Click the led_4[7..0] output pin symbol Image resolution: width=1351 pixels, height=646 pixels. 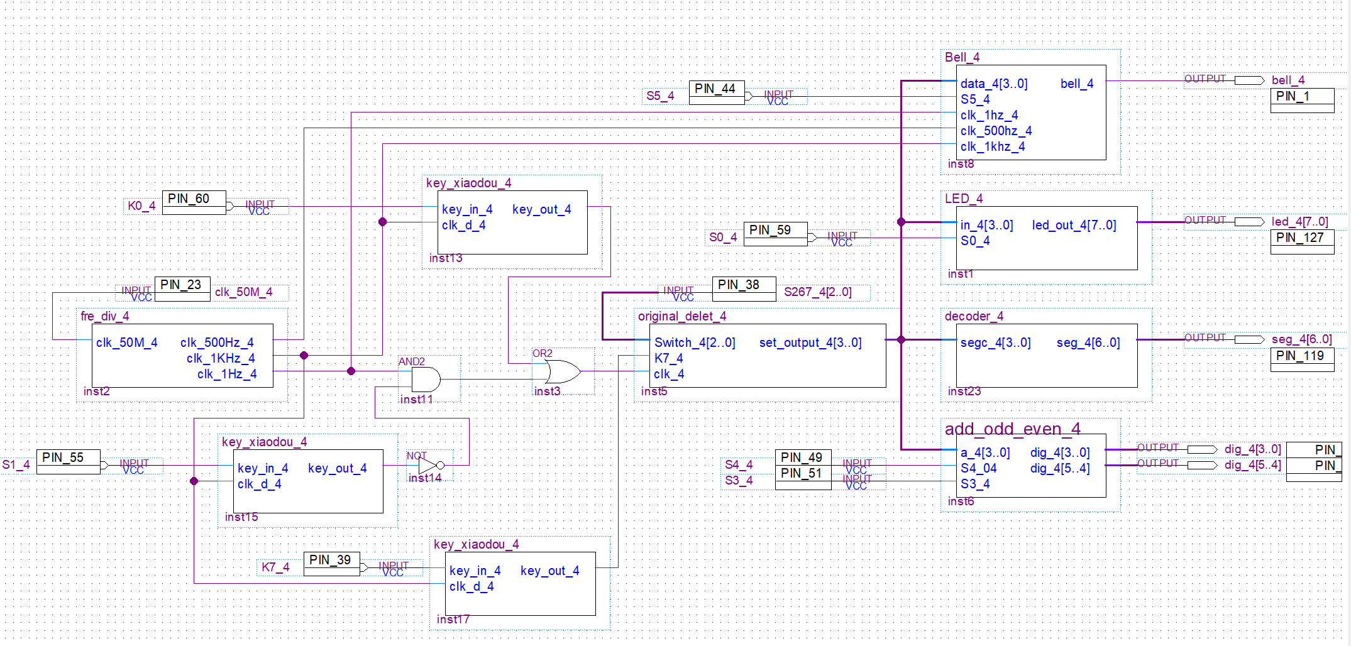pos(1249,222)
